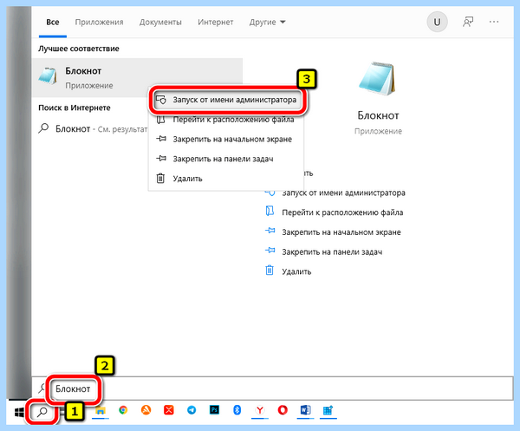The image size is (520, 431).
Task: Open the orange Avast icon on taskbar
Action: (146, 410)
